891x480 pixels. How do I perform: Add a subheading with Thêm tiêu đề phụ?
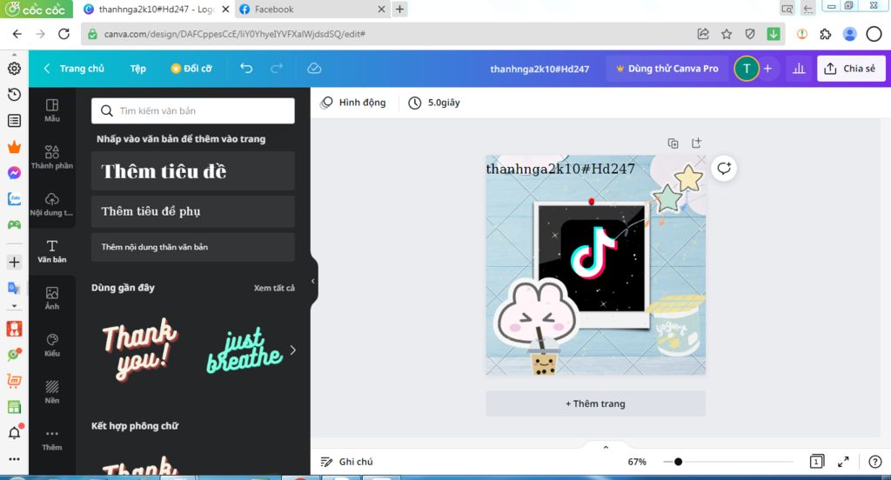193,211
